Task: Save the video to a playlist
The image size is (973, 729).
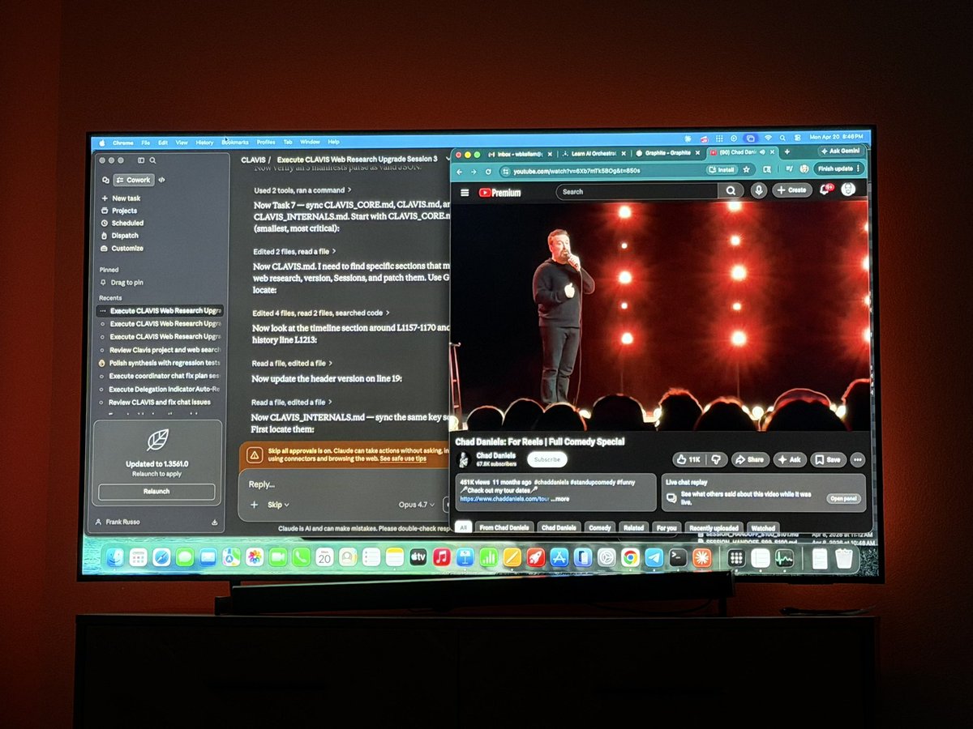Action: (828, 459)
